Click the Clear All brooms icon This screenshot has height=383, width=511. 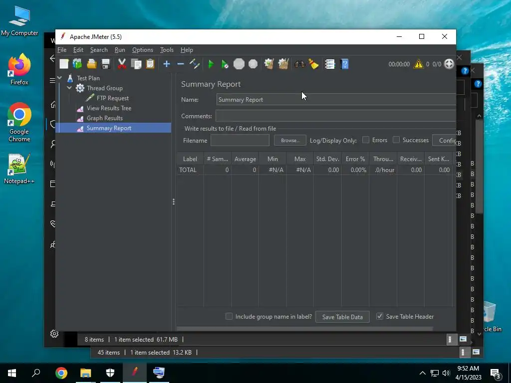pyautogui.click(x=283, y=64)
